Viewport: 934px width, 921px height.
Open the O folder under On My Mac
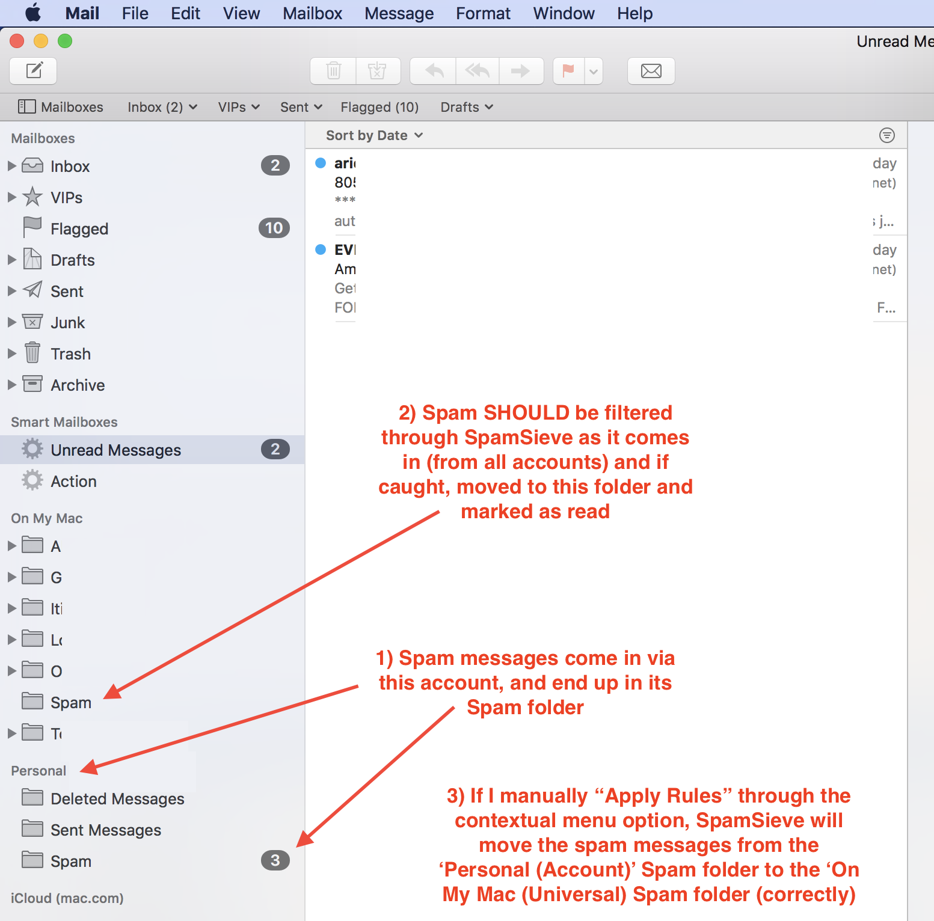pyautogui.click(x=152, y=671)
